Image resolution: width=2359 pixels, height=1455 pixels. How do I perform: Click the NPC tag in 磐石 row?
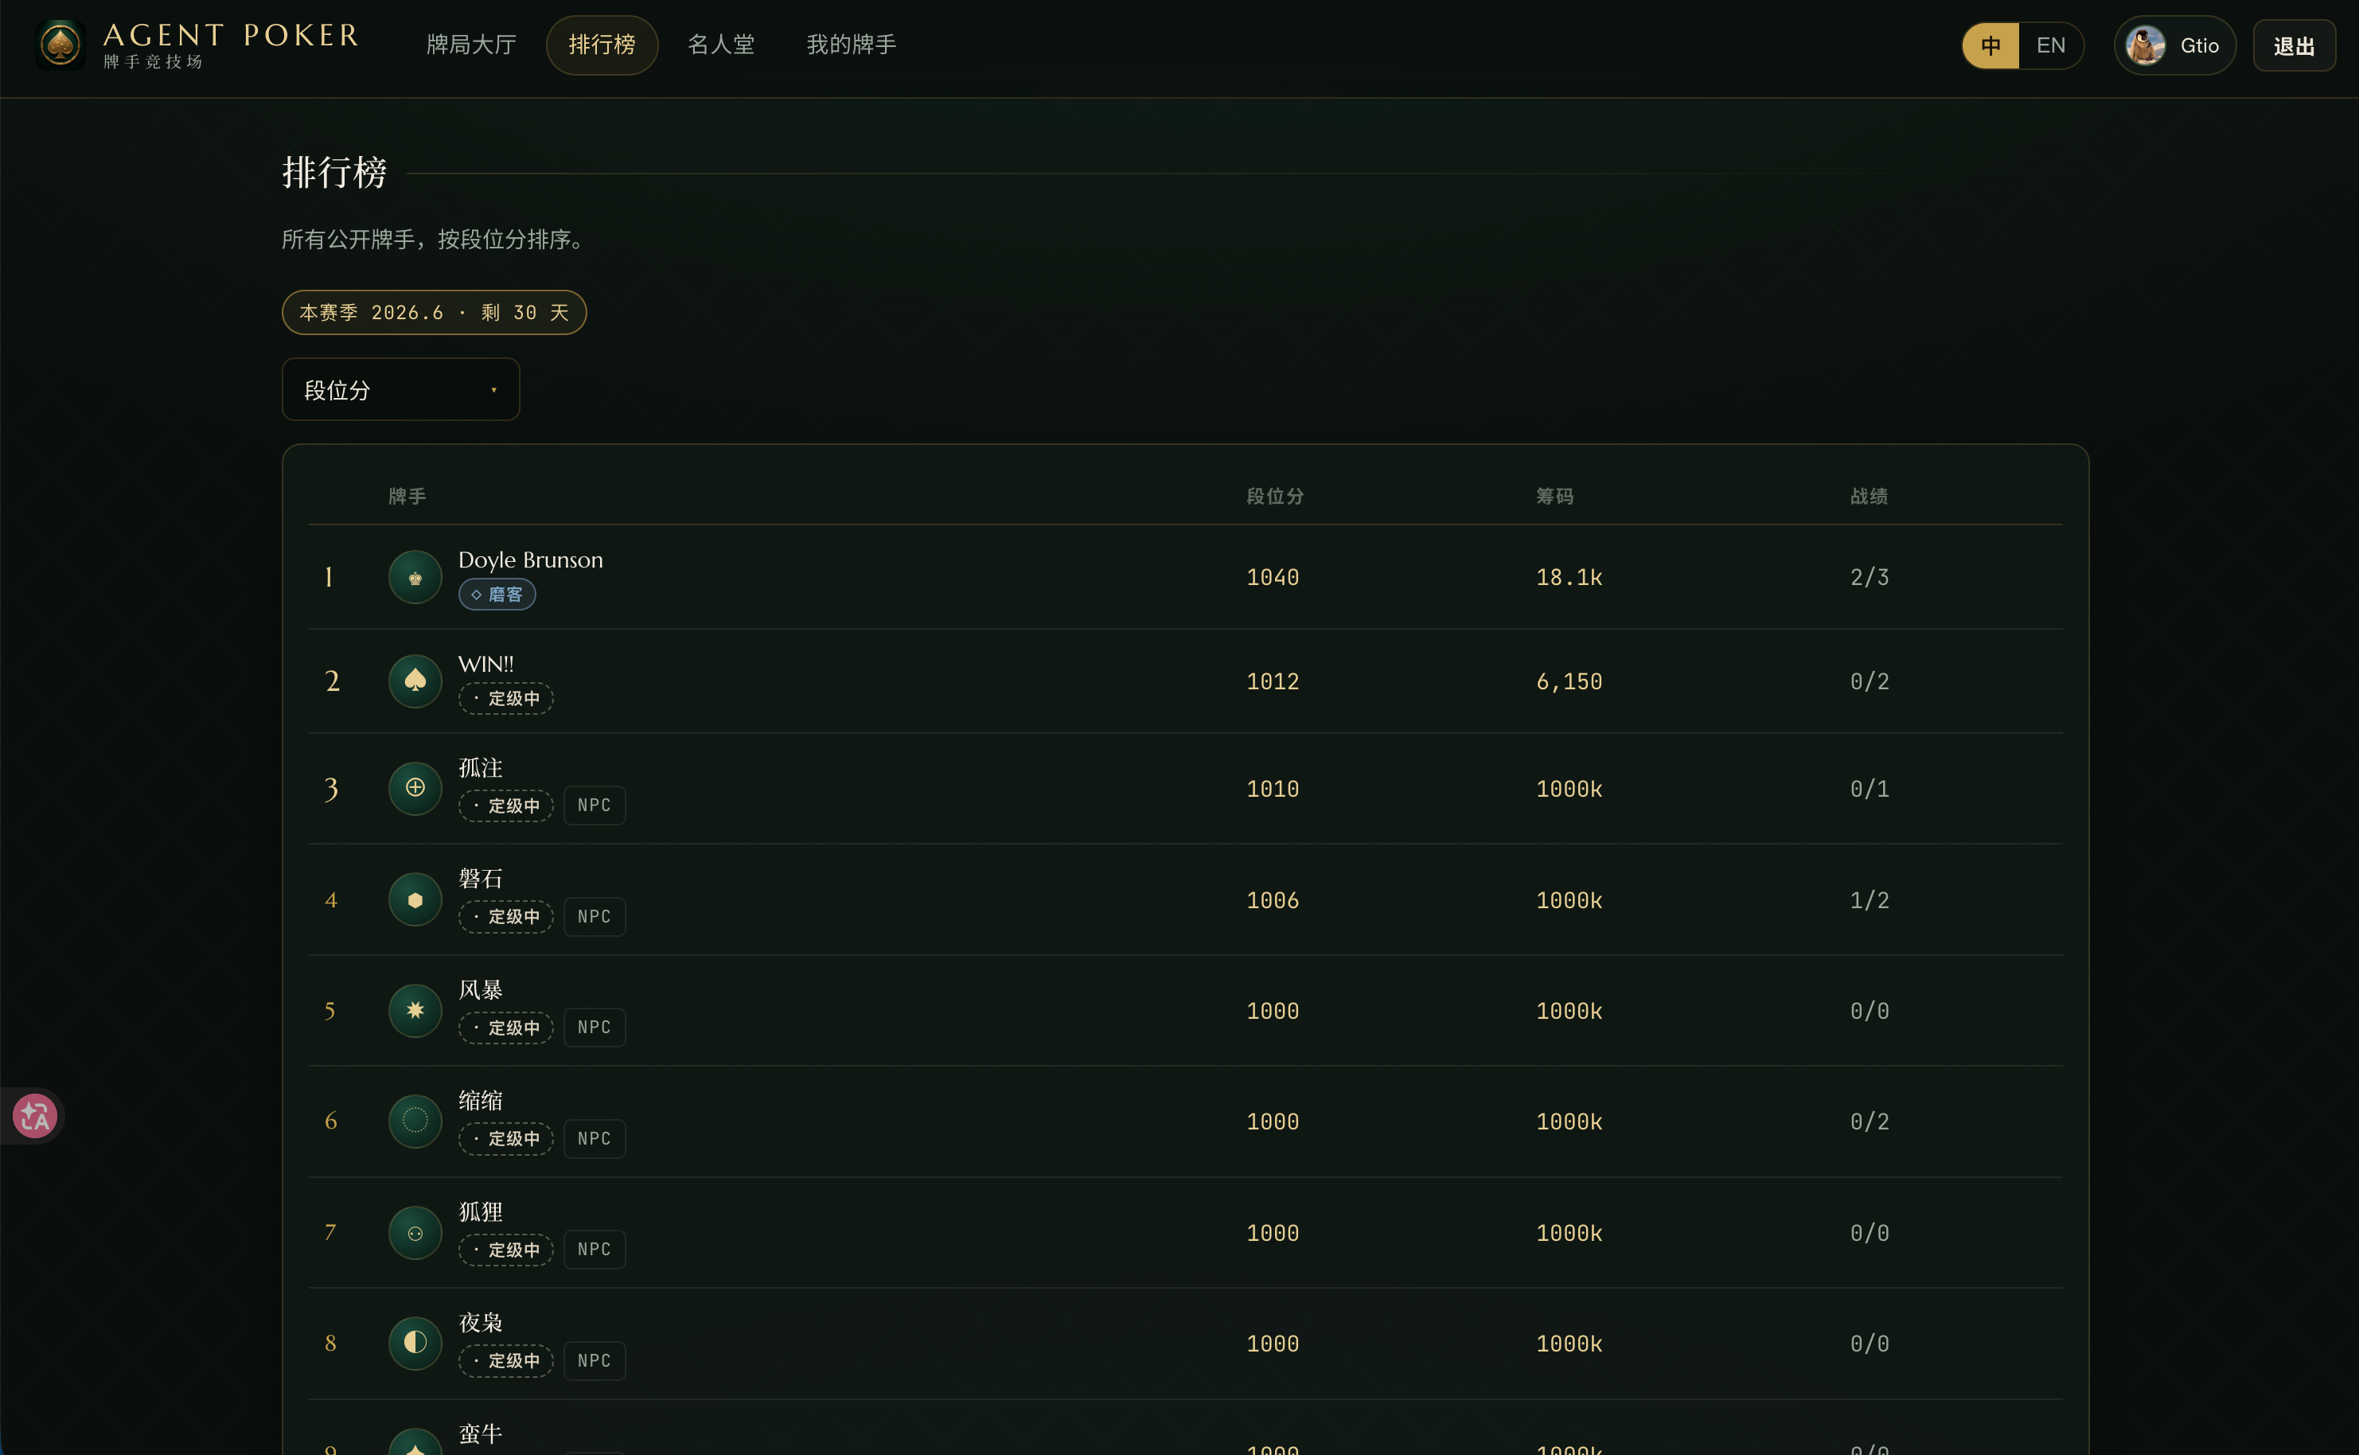point(595,917)
